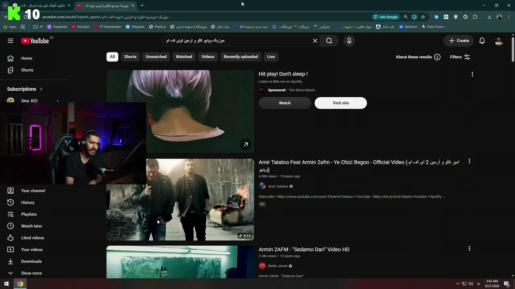Click Ask Google in the address bar

coord(386,17)
